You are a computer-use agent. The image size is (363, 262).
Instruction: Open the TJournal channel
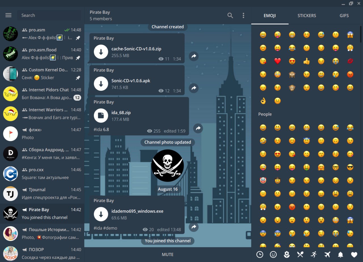click(42, 194)
